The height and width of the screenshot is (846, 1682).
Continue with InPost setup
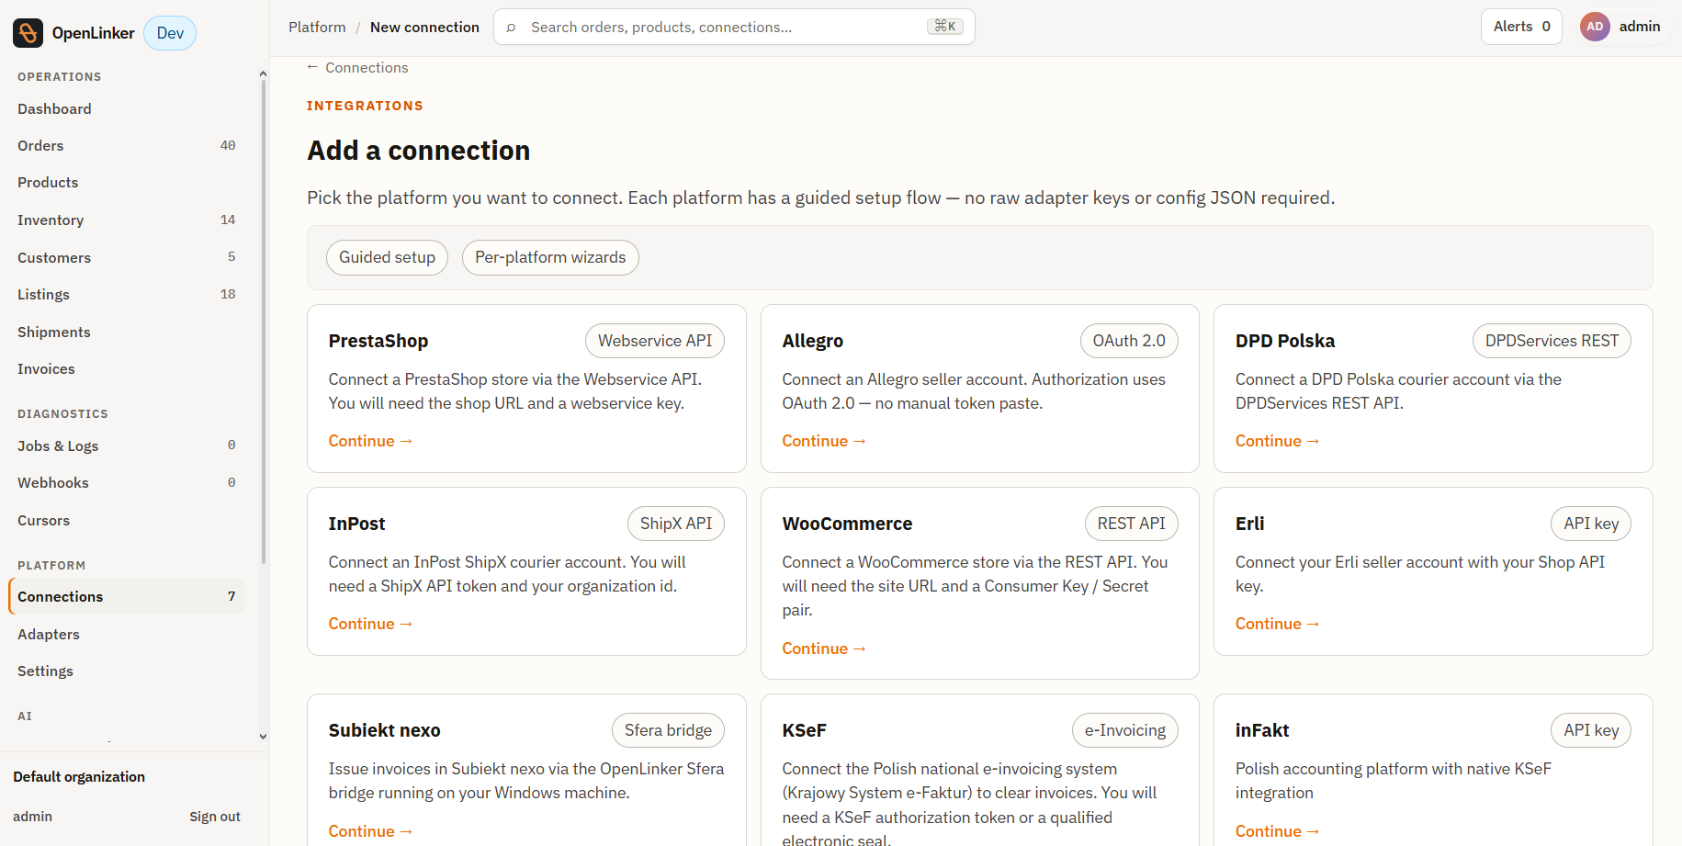tap(371, 624)
